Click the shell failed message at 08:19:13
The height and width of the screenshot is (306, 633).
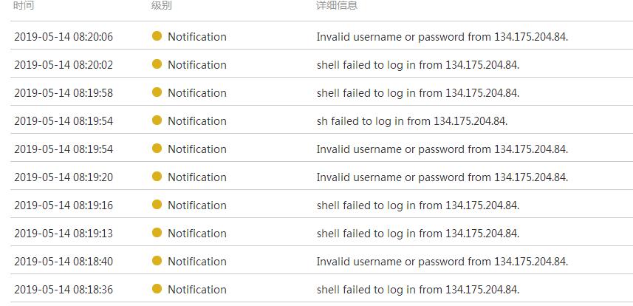point(417,234)
